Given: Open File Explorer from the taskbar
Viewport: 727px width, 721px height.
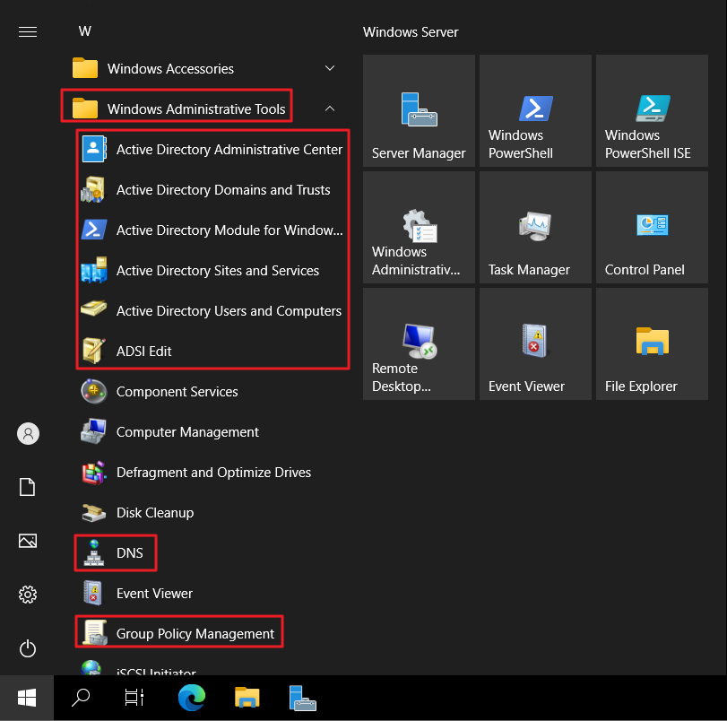Looking at the screenshot, I should click(x=247, y=698).
